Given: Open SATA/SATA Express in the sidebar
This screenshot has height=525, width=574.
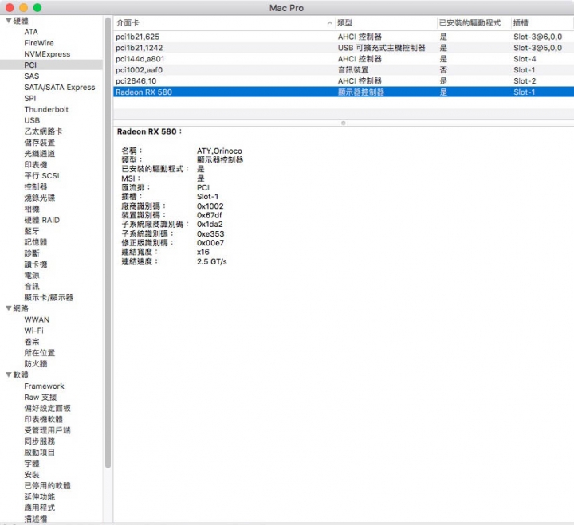Looking at the screenshot, I should (x=60, y=87).
